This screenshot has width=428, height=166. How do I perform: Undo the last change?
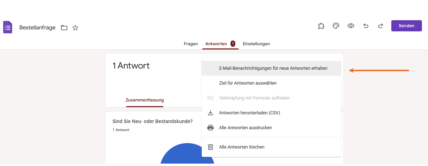366,26
